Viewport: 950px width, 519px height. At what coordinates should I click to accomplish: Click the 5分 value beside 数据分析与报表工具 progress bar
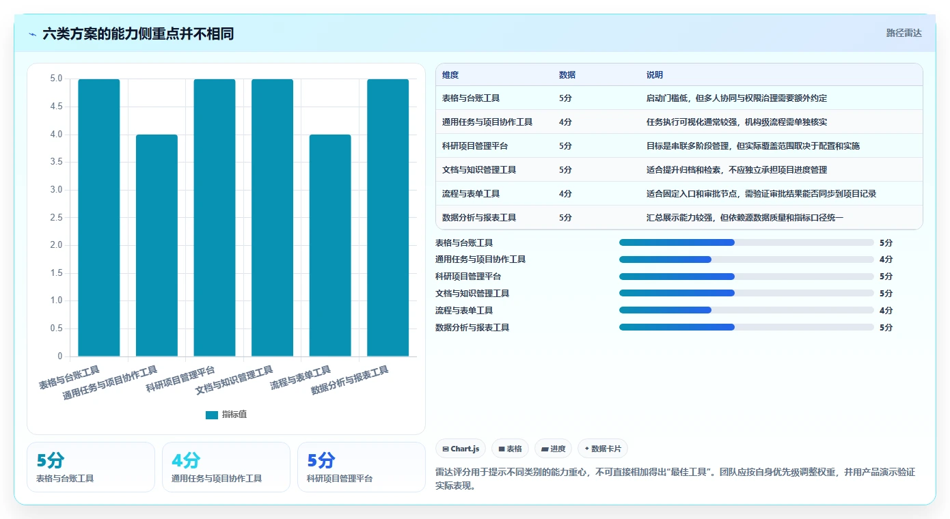pyautogui.click(x=886, y=327)
